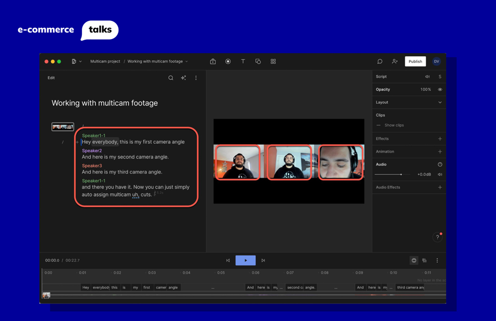Open AI actions via the sparkle icon
This screenshot has height=321, width=496.
(x=184, y=77)
